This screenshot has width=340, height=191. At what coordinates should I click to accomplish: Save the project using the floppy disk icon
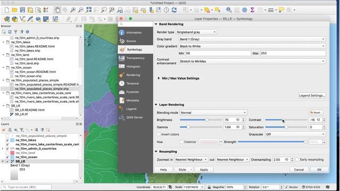tap(22, 10)
